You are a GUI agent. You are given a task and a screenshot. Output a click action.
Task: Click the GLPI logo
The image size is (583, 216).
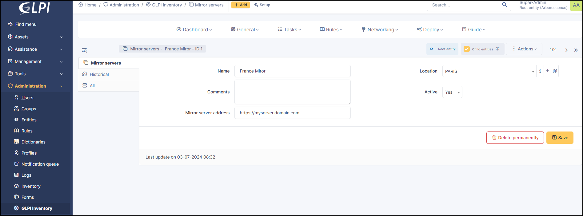click(x=34, y=8)
